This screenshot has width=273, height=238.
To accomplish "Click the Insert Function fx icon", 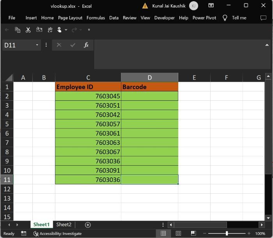I will pos(86,45).
